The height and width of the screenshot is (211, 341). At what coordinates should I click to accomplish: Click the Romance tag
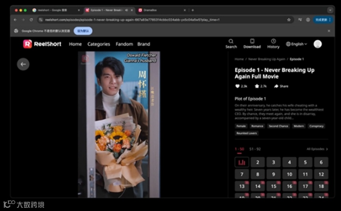[x=257, y=126]
